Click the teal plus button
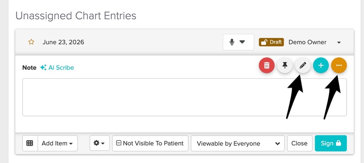The image size is (364, 163). 321,65
